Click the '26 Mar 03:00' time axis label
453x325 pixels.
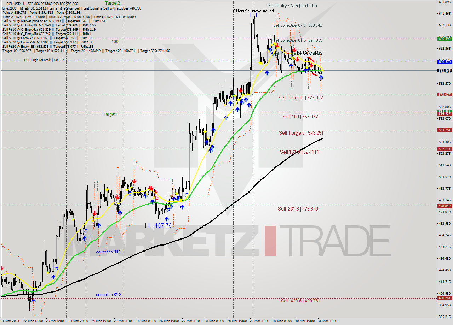146,321
